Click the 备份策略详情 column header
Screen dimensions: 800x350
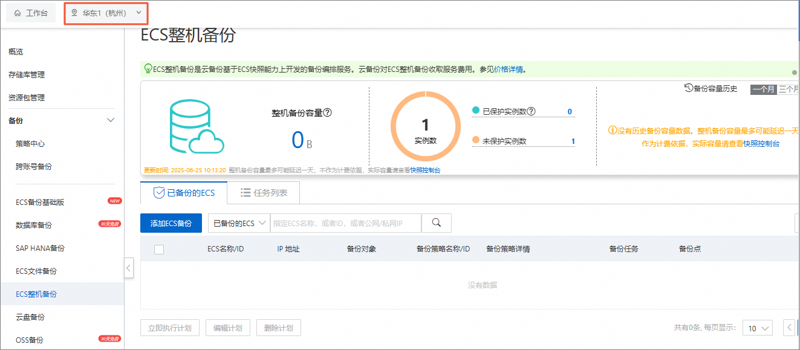(x=508, y=249)
